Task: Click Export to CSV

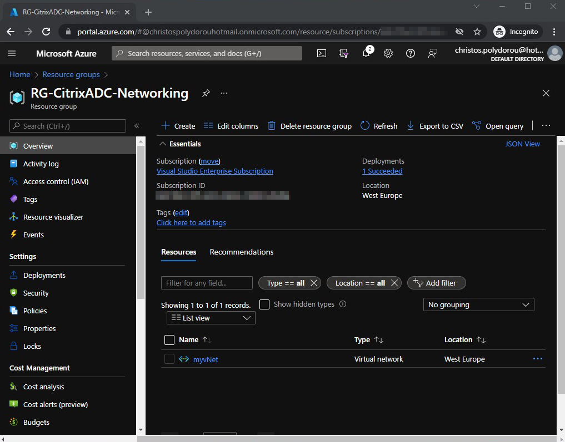Action: [436, 126]
